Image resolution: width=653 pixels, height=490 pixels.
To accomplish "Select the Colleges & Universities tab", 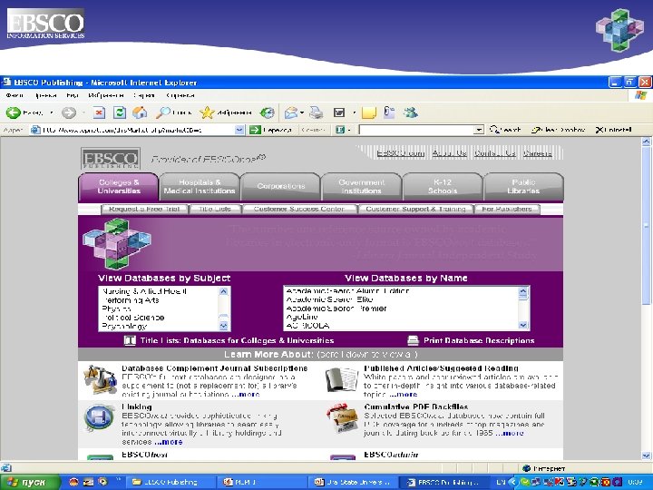I will click(x=119, y=187).
